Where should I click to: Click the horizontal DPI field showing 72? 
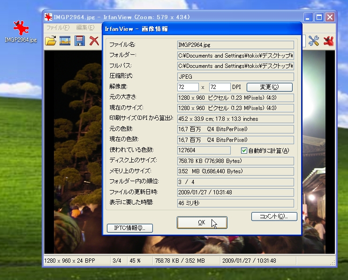[x=188, y=87]
